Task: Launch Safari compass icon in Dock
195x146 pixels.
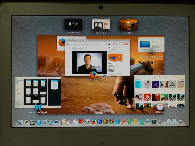Action: pyautogui.click(x=51, y=122)
